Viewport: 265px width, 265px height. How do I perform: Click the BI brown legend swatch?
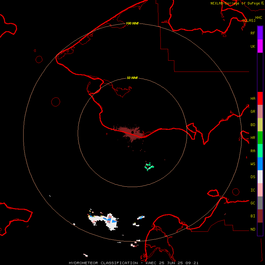coord(260,216)
